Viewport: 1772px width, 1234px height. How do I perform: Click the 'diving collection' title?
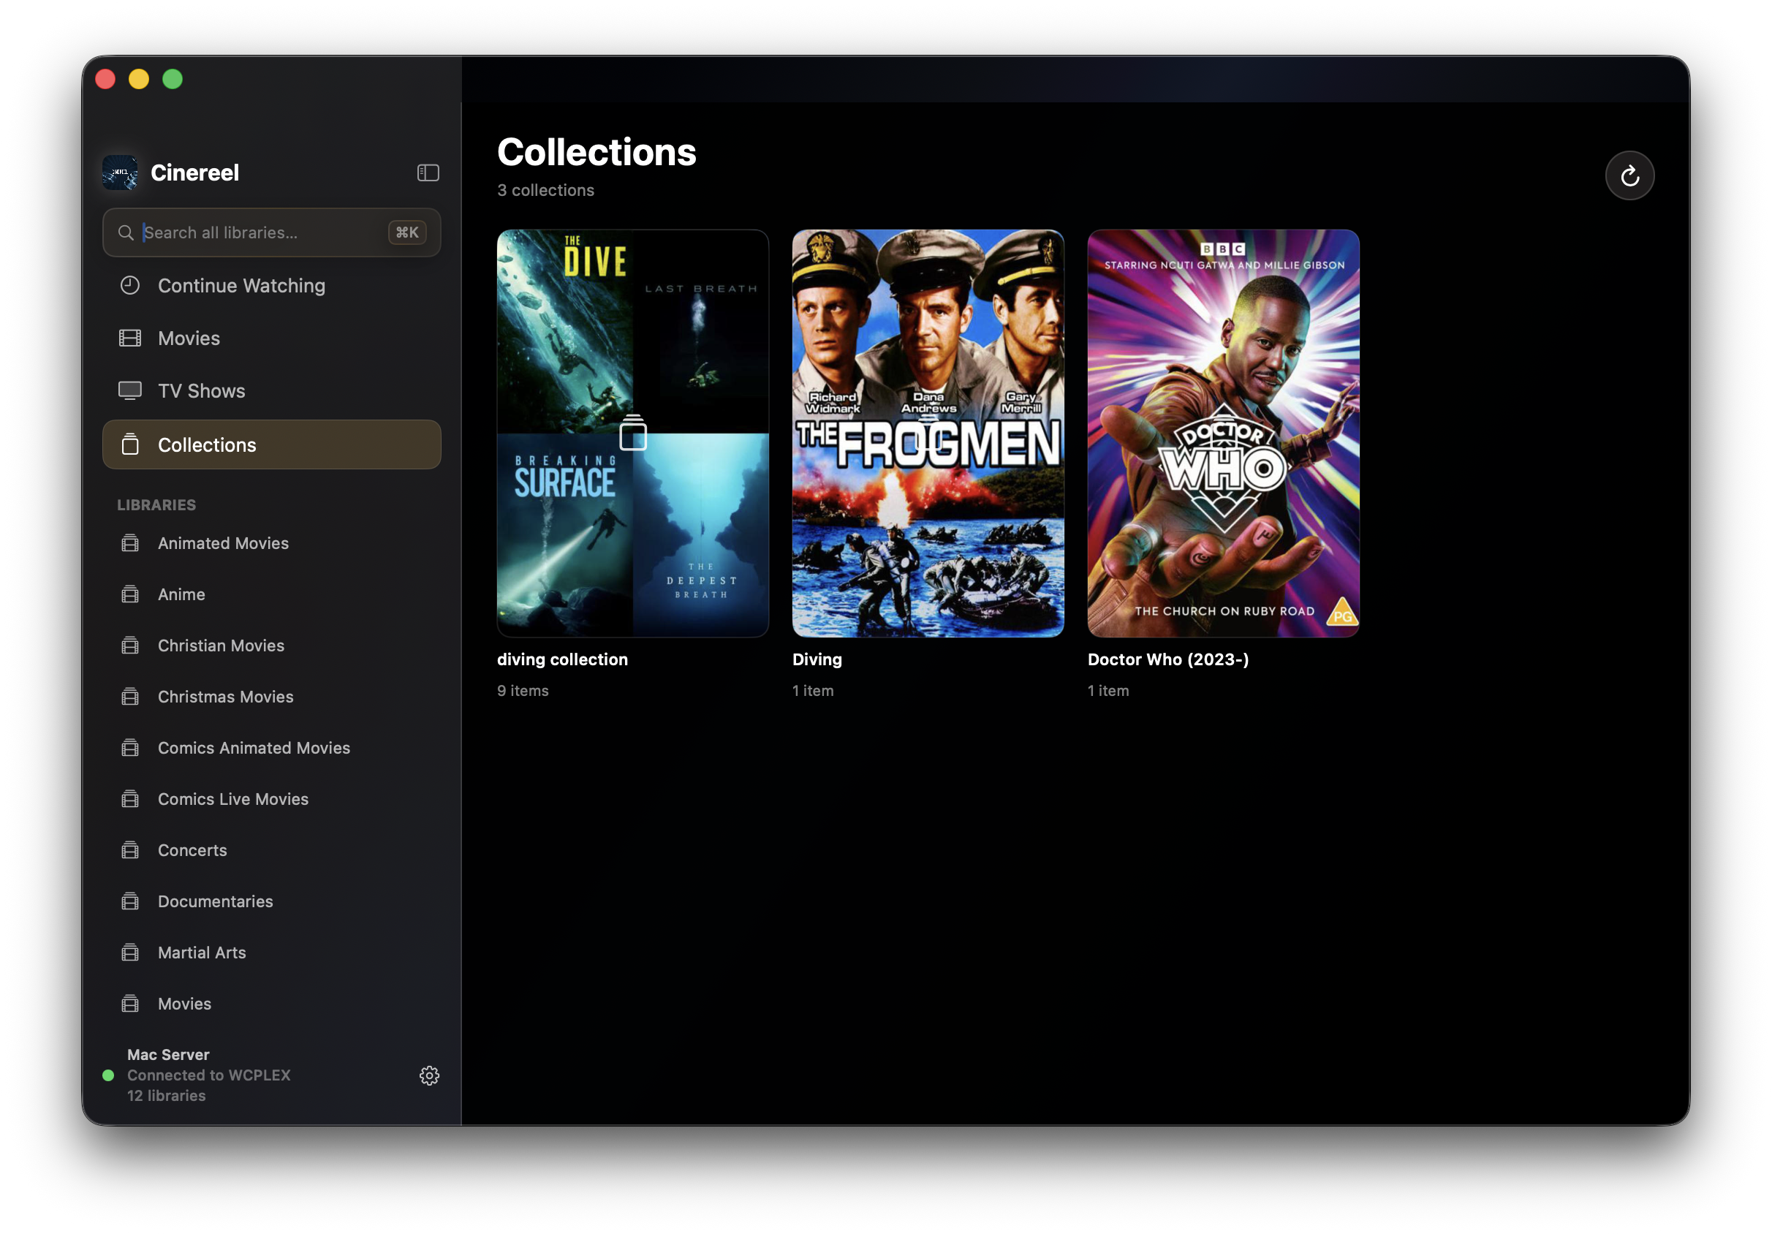coord(563,659)
